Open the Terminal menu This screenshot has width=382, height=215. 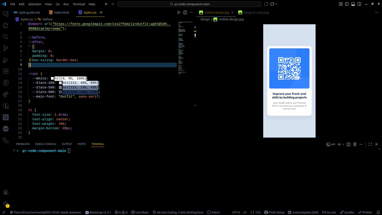coord(79,4)
